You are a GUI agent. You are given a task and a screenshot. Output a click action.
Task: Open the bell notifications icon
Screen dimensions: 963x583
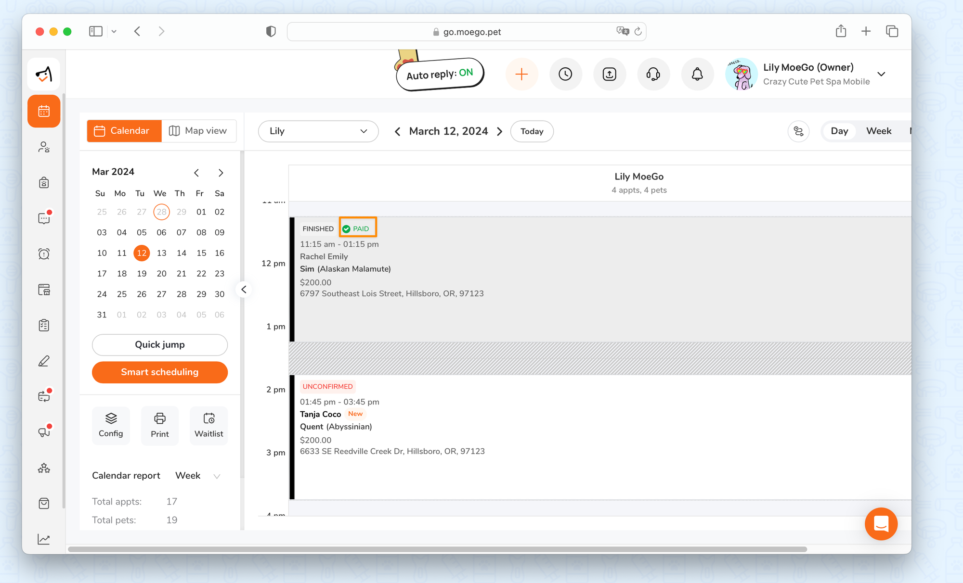(697, 74)
